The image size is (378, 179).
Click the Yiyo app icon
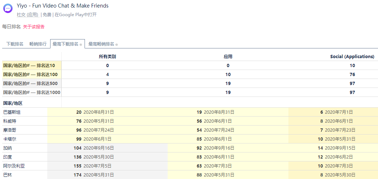tap(8, 8)
